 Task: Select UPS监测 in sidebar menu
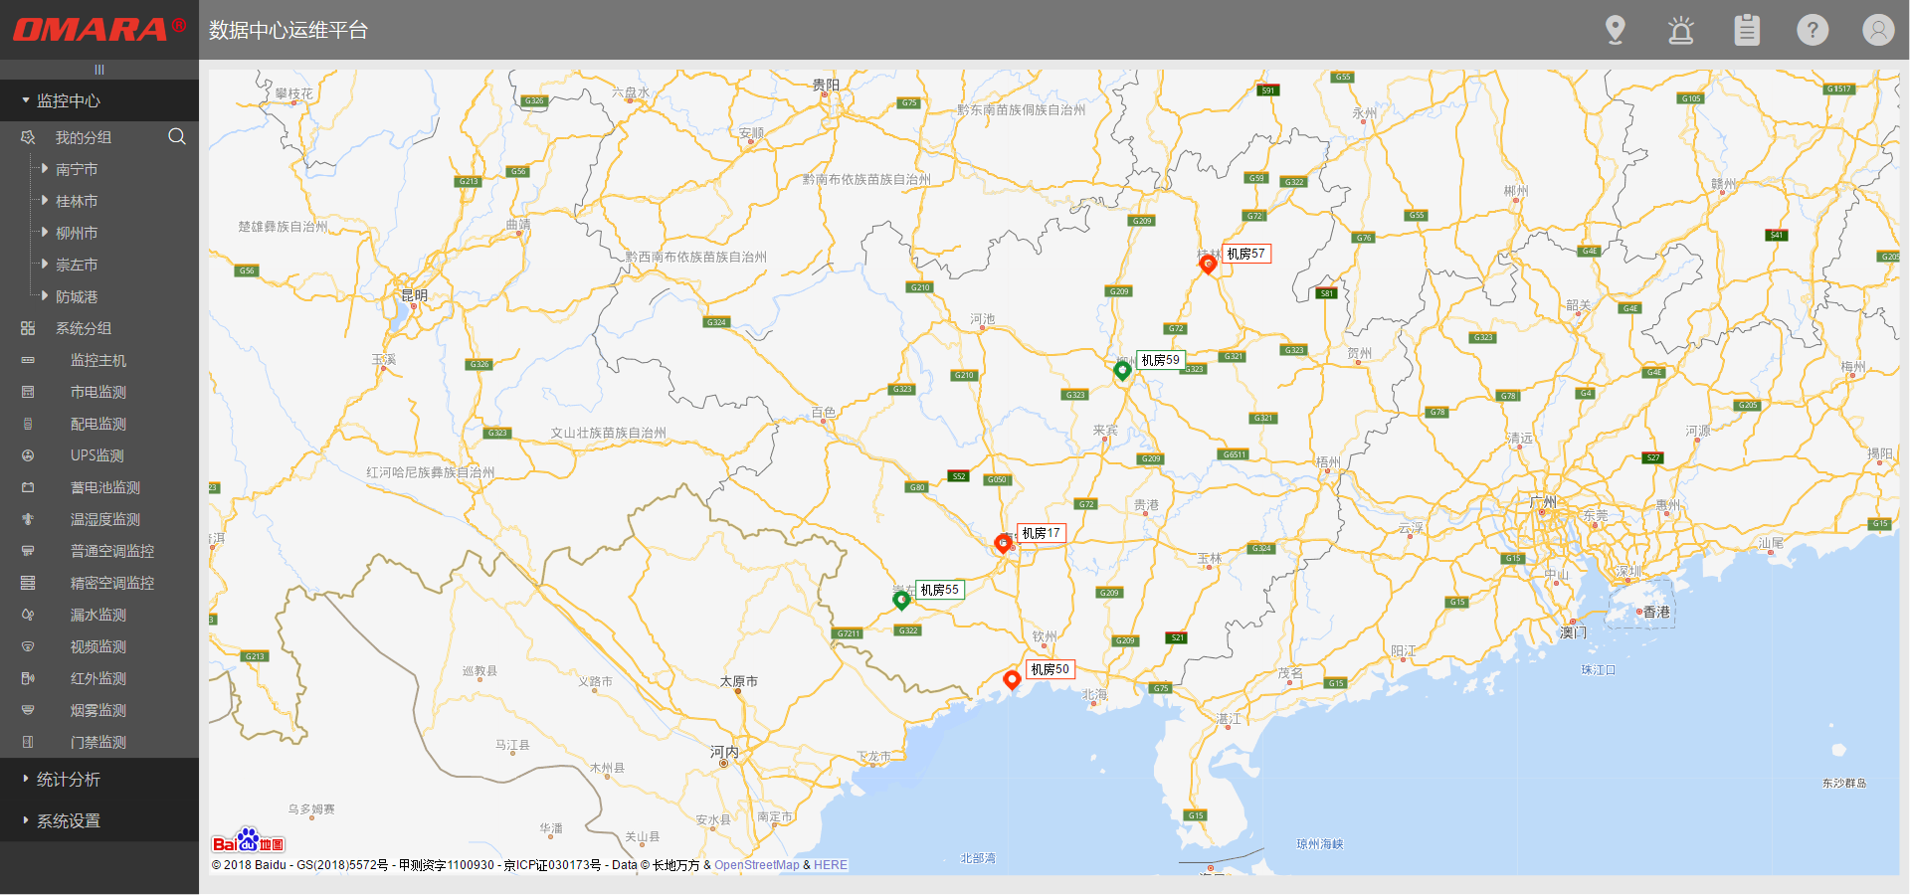pos(96,455)
